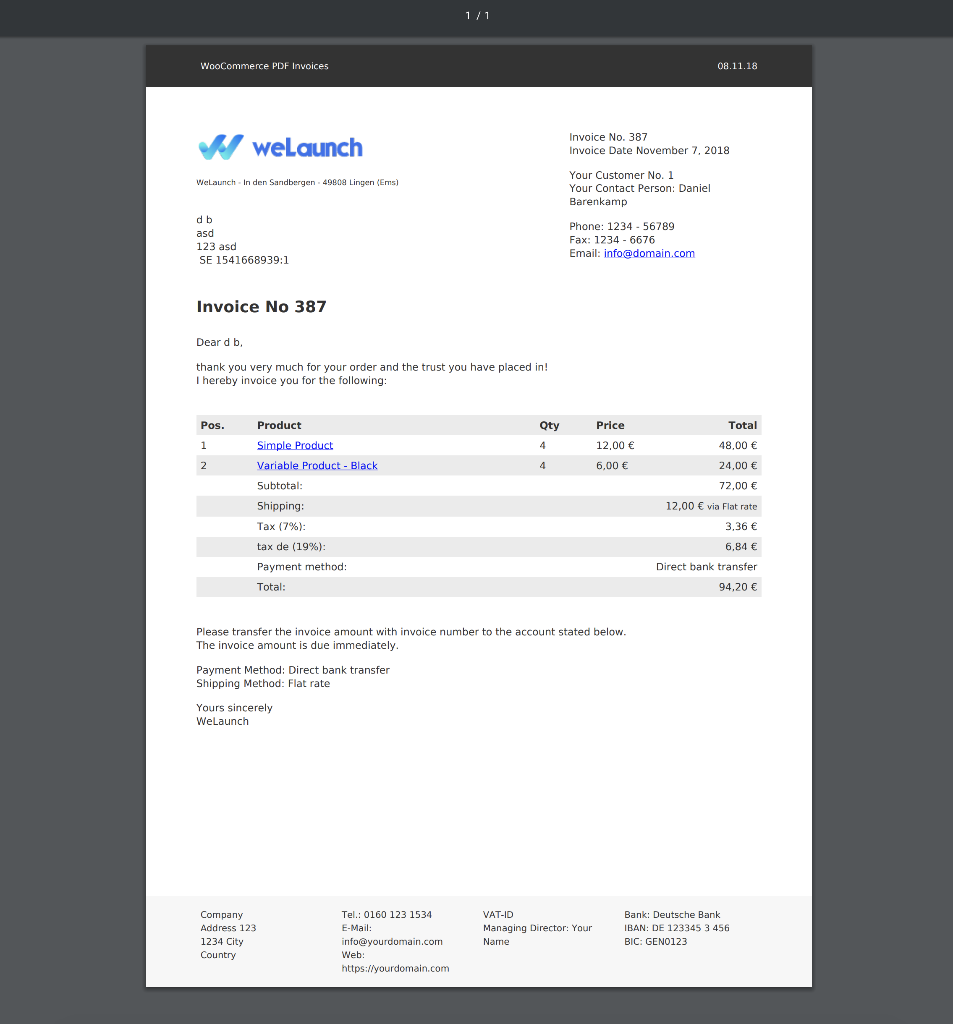
Task: Click the Tax (7%): label
Action: tap(281, 526)
